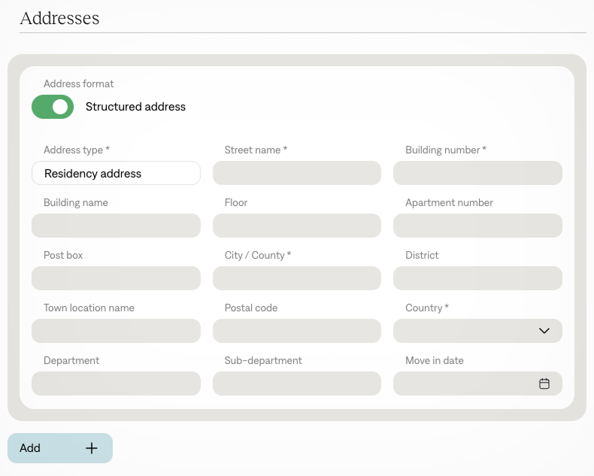Select the Apartment number field

coord(477,226)
